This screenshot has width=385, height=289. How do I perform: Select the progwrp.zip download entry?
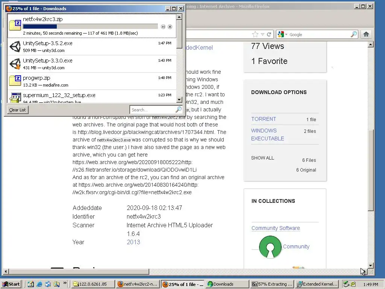click(x=92, y=81)
